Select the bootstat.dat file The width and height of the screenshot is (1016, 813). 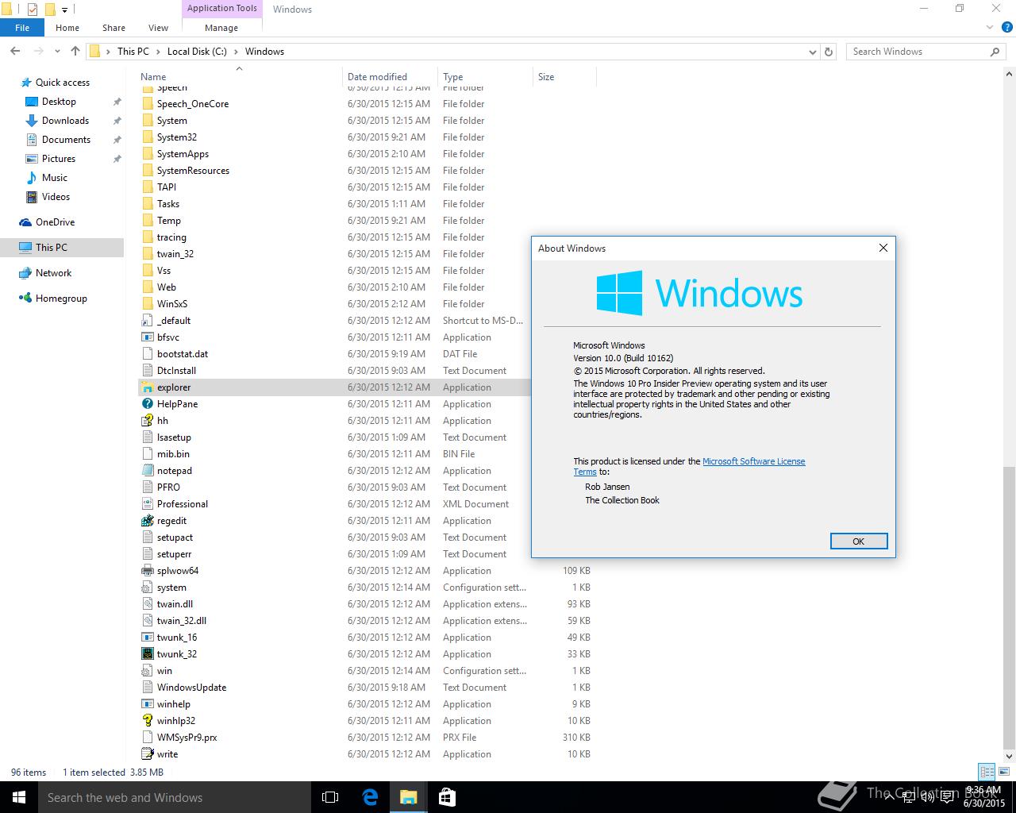[x=183, y=354]
